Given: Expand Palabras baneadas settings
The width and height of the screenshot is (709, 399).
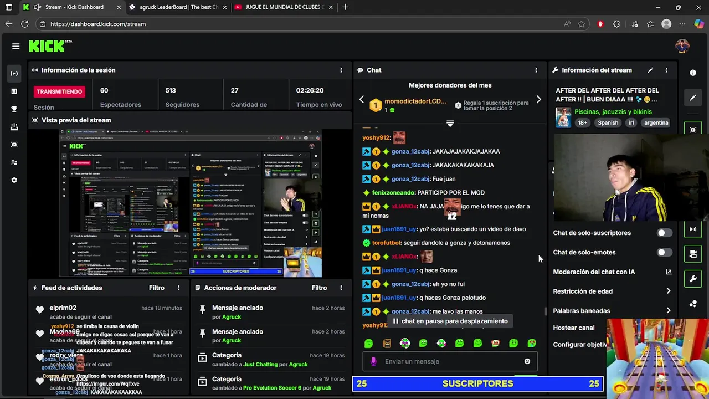Looking at the screenshot, I should coord(669,311).
